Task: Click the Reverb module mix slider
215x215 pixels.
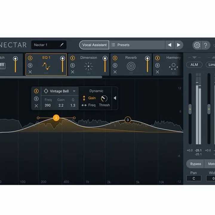Action: click(x=148, y=64)
